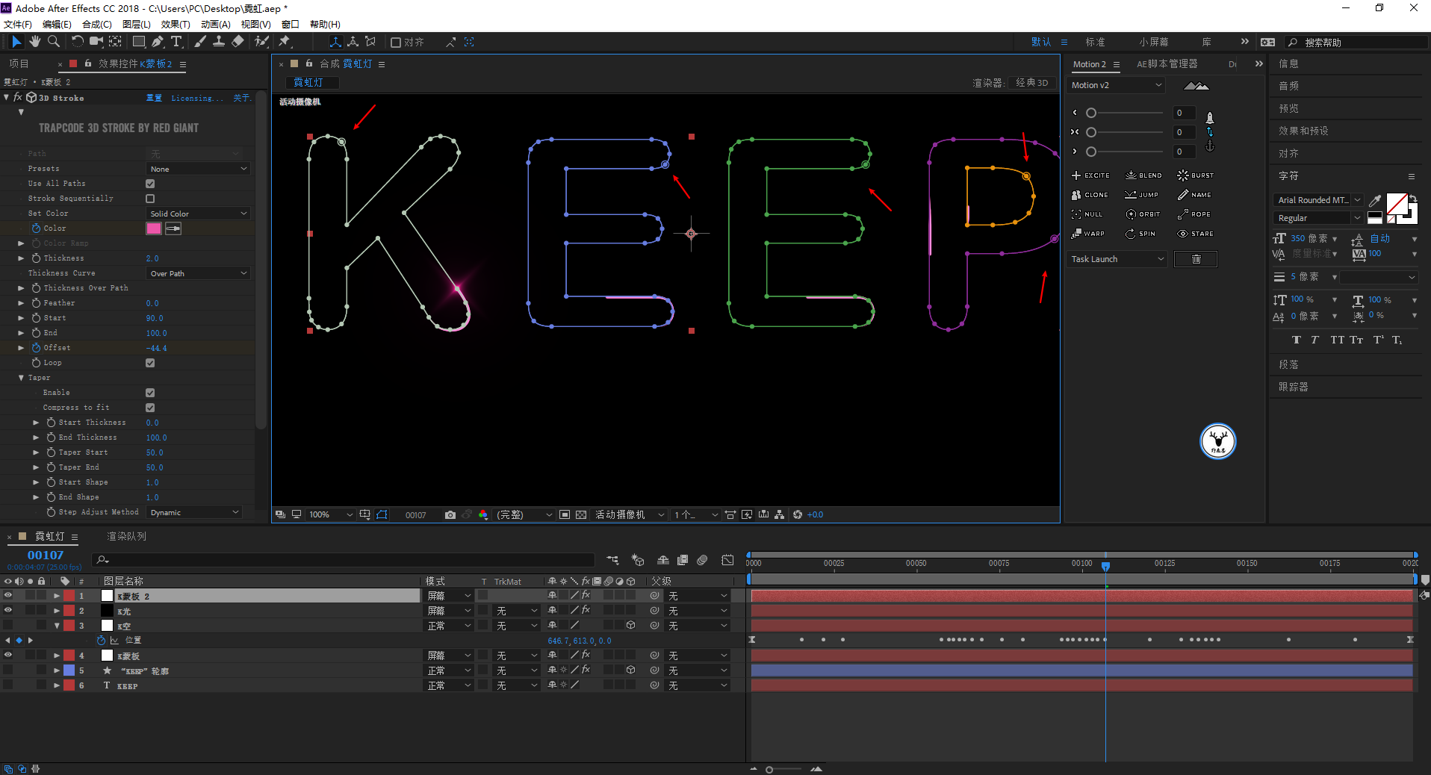Click the Motion 2 CLONE button
This screenshot has width=1431, height=775.
[1090, 195]
